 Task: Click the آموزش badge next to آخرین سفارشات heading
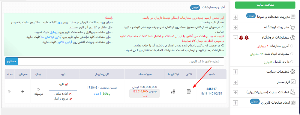click(x=195, y=7)
